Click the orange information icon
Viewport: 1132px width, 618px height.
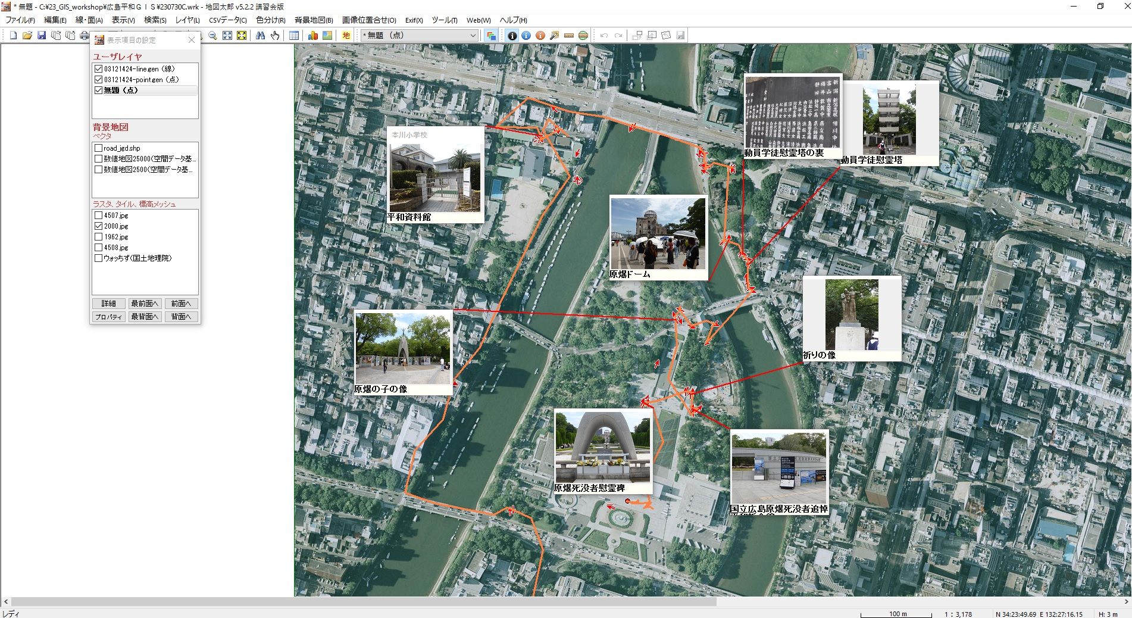pos(540,36)
